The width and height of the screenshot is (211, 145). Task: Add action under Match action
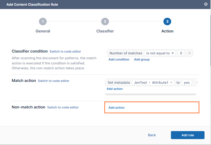point(115,89)
